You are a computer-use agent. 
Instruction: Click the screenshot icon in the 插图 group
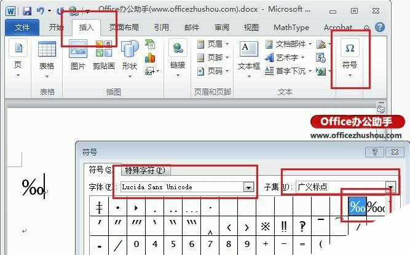point(150,71)
